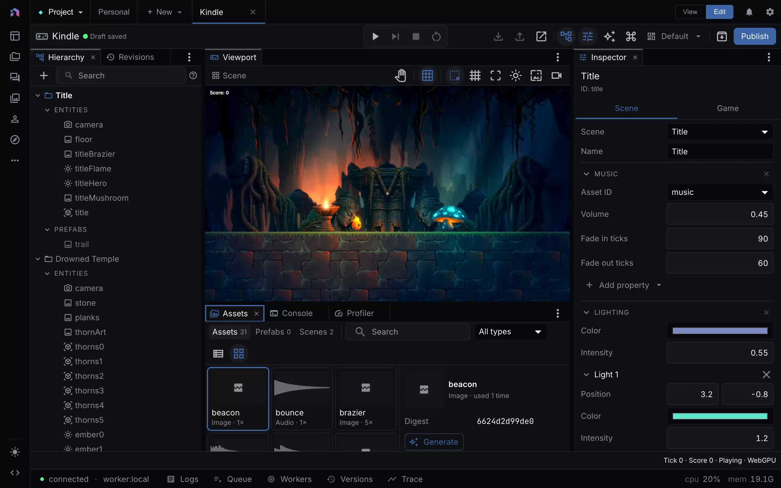This screenshot has height=488, width=781.
Task: Switch to Edit mode
Action: (719, 12)
